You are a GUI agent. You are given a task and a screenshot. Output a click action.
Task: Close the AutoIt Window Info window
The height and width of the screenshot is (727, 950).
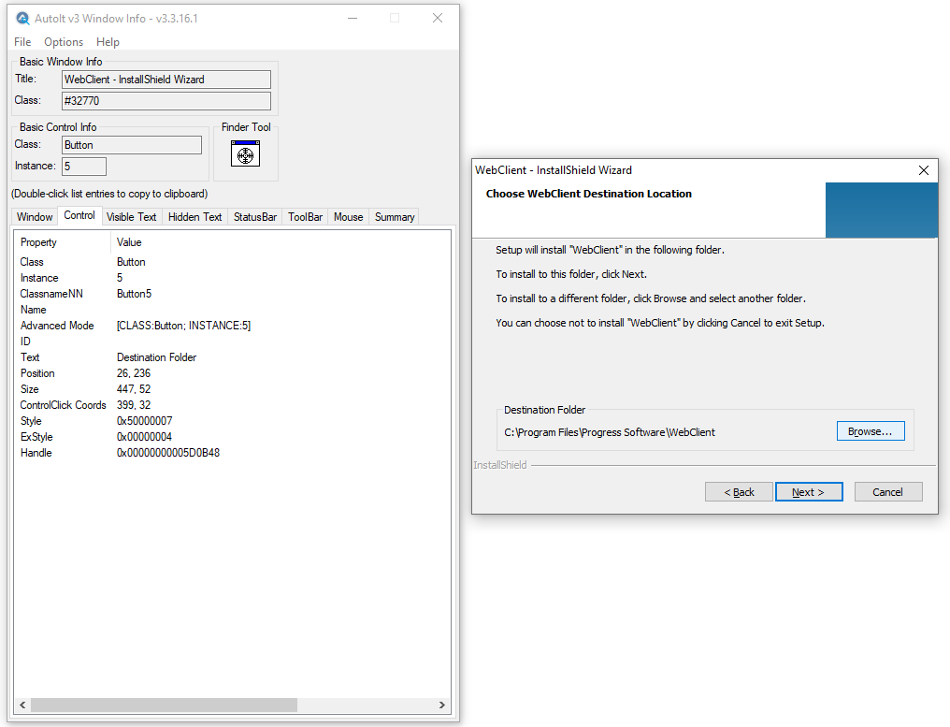click(x=438, y=18)
